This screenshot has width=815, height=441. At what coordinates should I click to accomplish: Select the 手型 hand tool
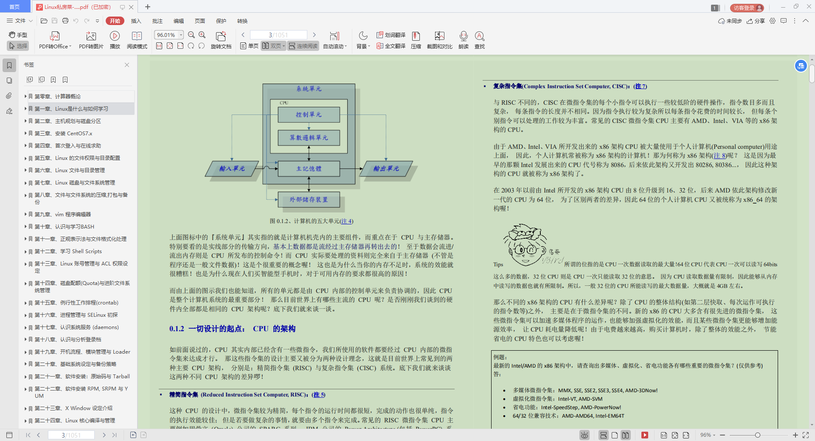[x=17, y=35]
